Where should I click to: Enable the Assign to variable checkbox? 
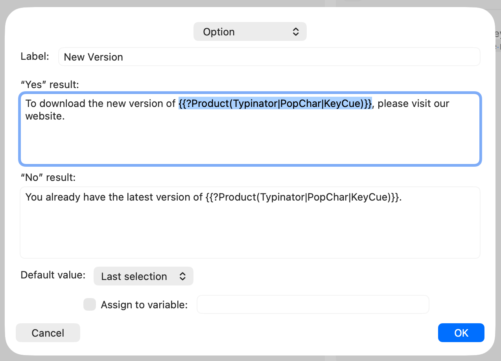90,304
